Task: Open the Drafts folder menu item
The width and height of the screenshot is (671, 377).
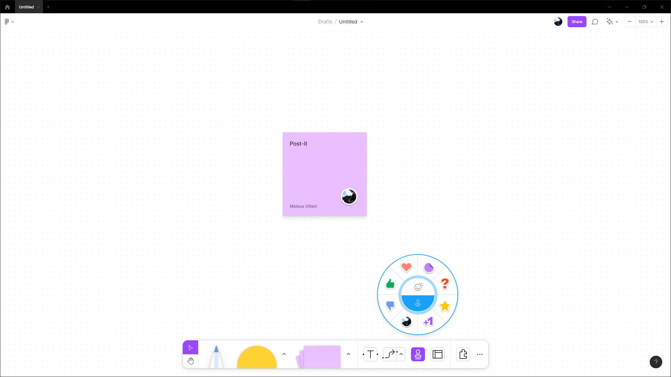Action: click(325, 22)
